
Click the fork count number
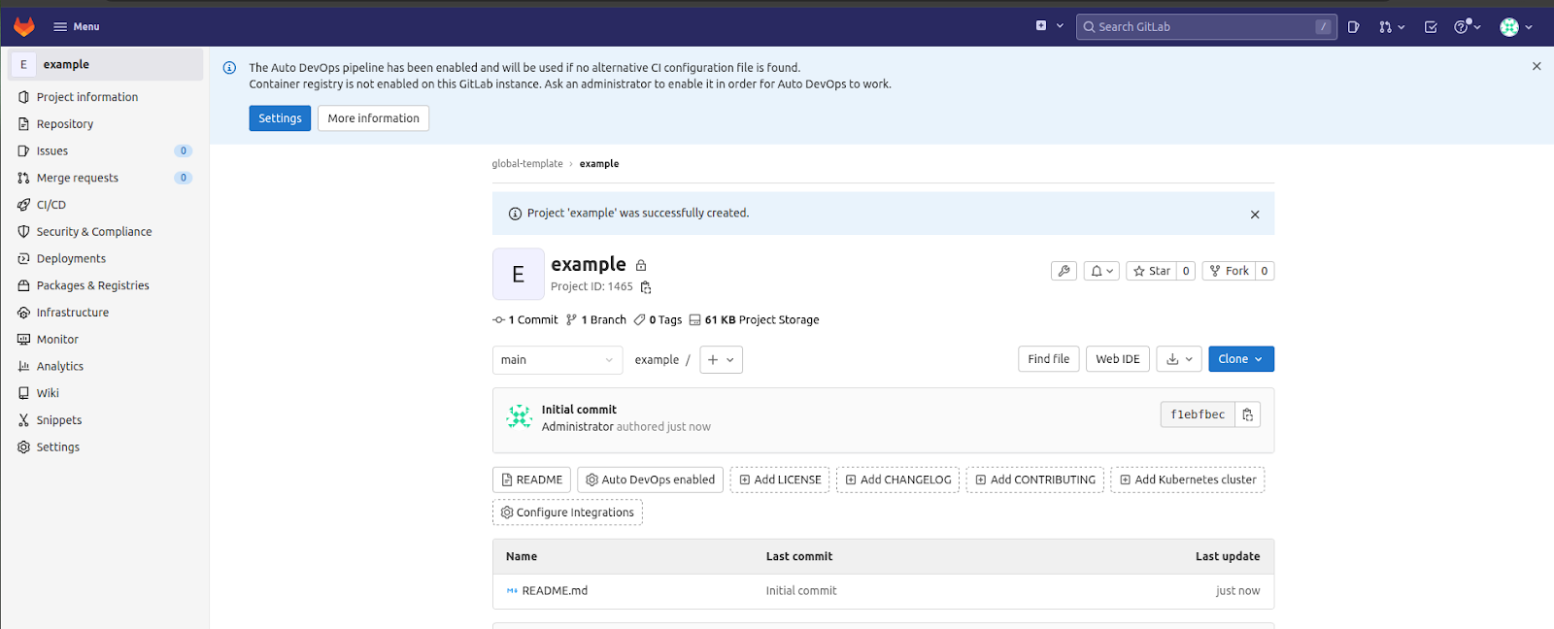pyautogui.click(x=1265, y=271)
